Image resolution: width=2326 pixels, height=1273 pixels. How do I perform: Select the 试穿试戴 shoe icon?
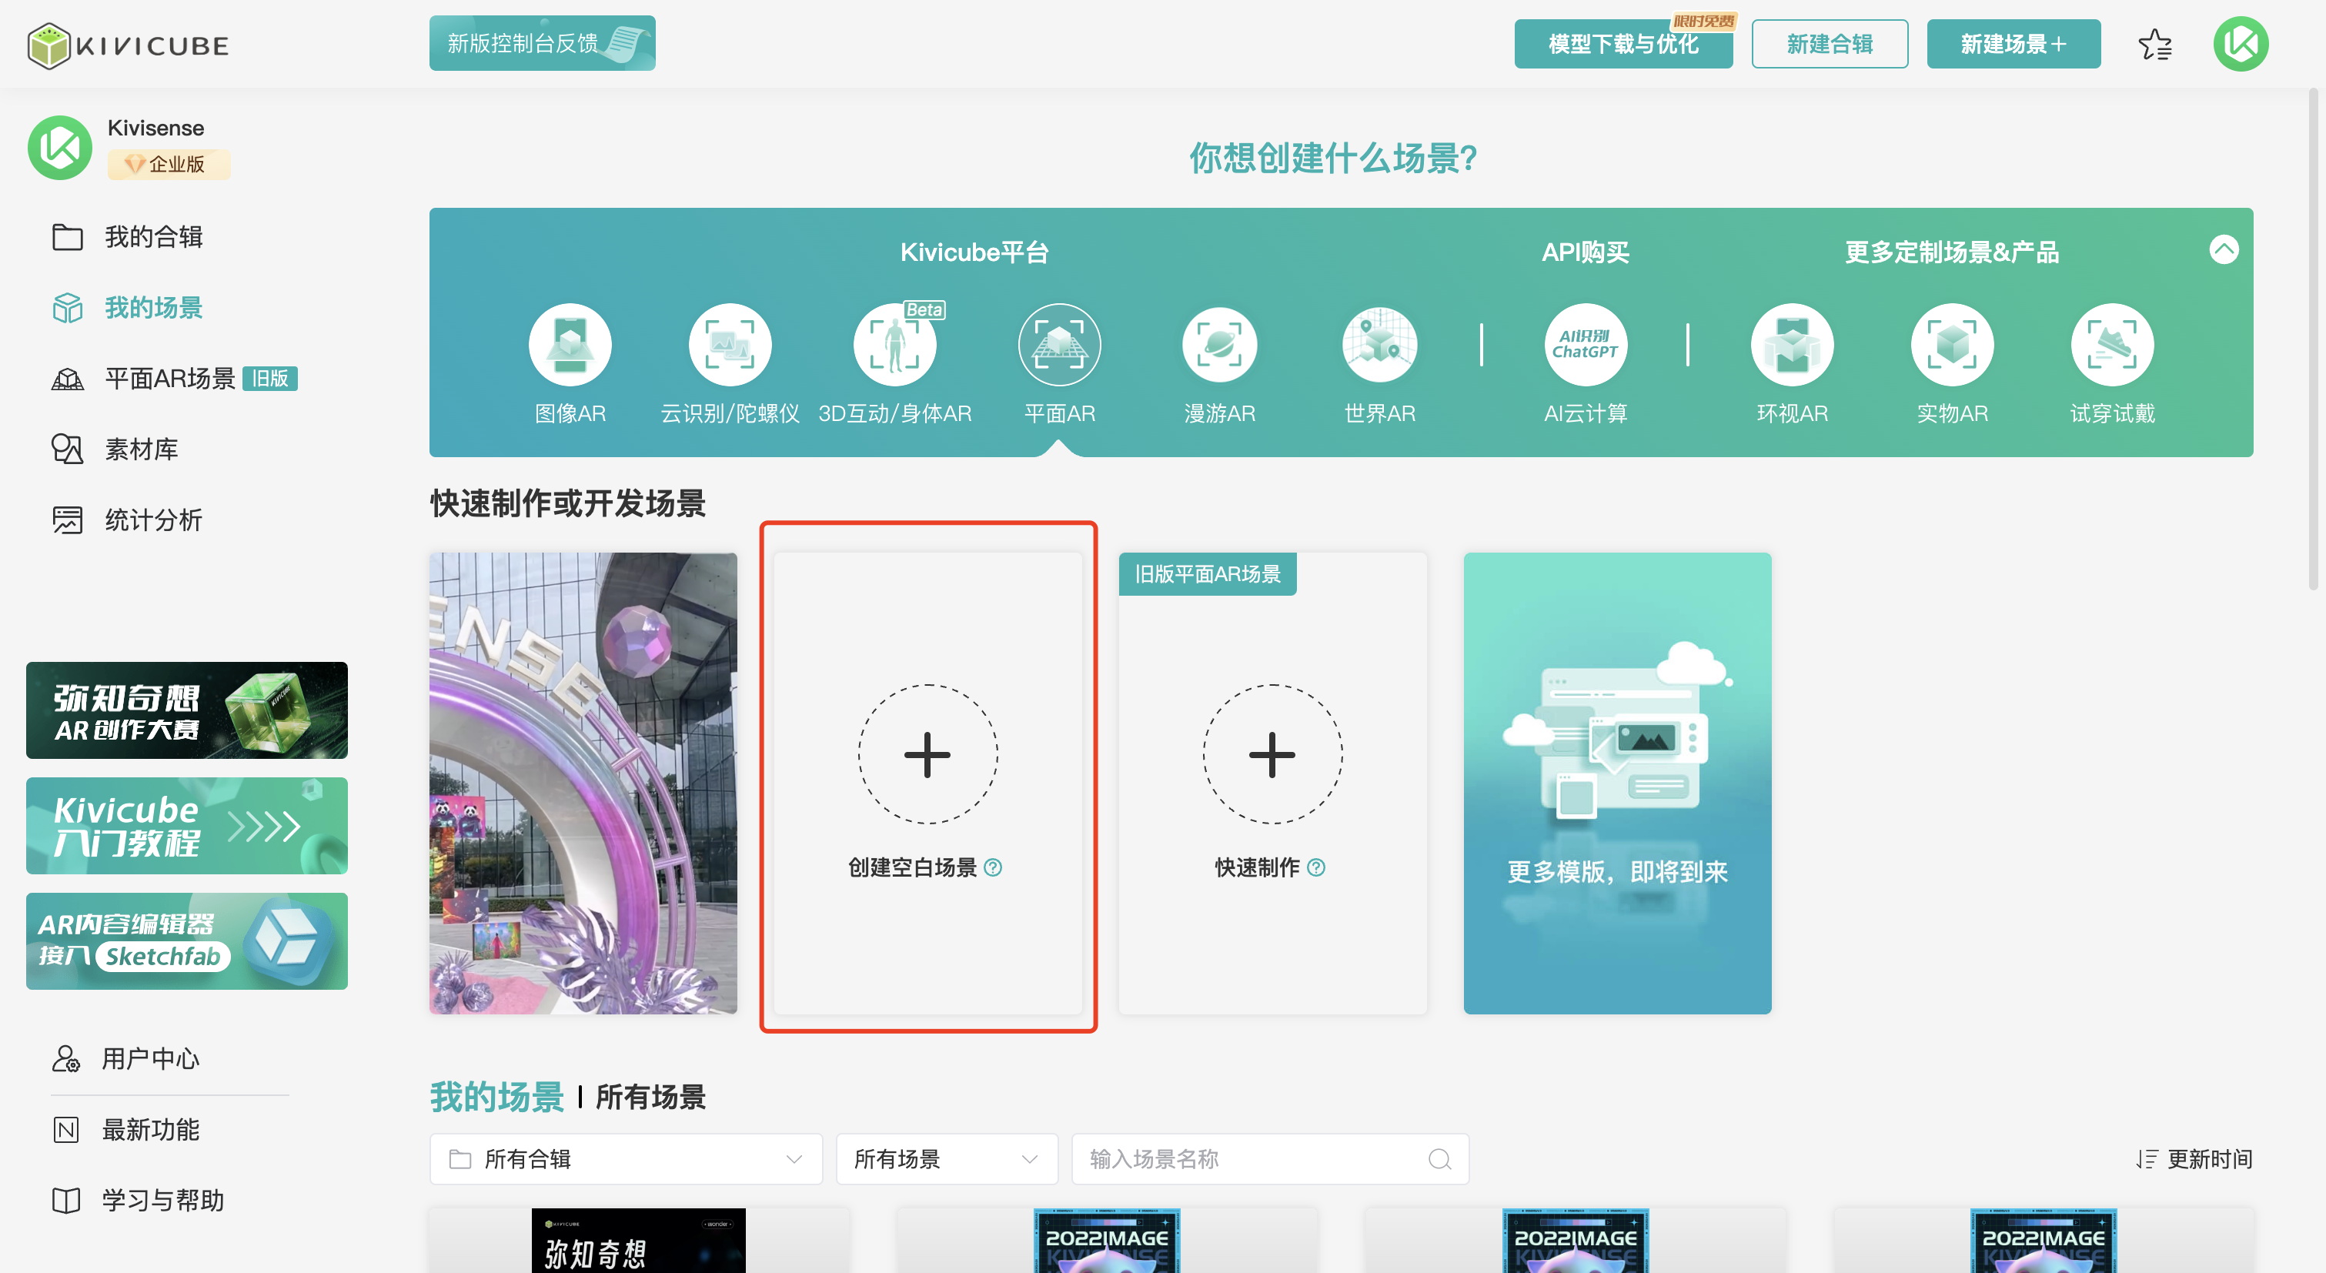point(2111,345)
